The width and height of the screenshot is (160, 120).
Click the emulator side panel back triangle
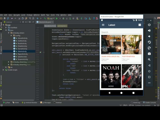[149, 65]
